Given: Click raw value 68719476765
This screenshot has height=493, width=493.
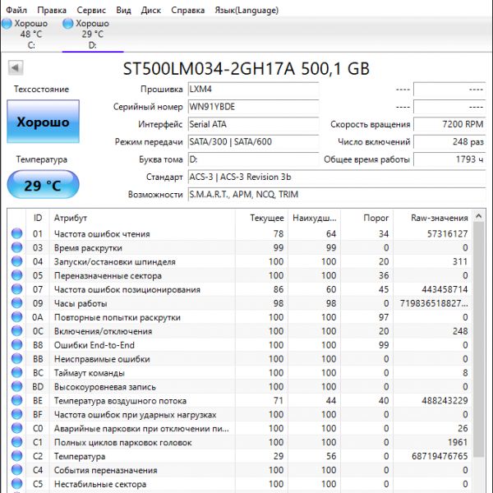Looking at the screenshot, I should 440,456.
